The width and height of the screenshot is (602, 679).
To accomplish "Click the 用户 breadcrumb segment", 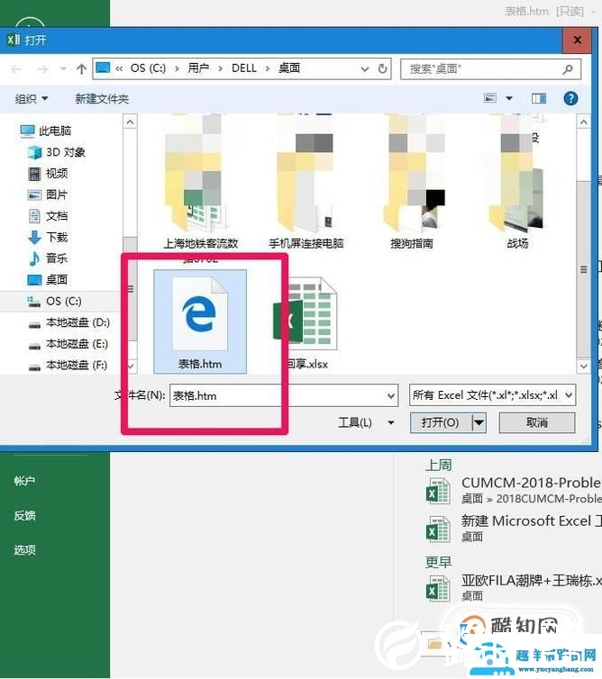I will pyautogui.click(x=198, y=68).
